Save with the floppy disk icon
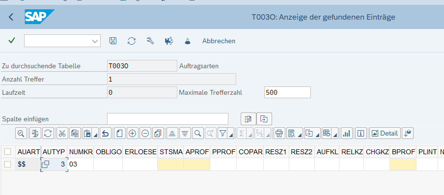This screenshot has width=444, height=195. 113,41
